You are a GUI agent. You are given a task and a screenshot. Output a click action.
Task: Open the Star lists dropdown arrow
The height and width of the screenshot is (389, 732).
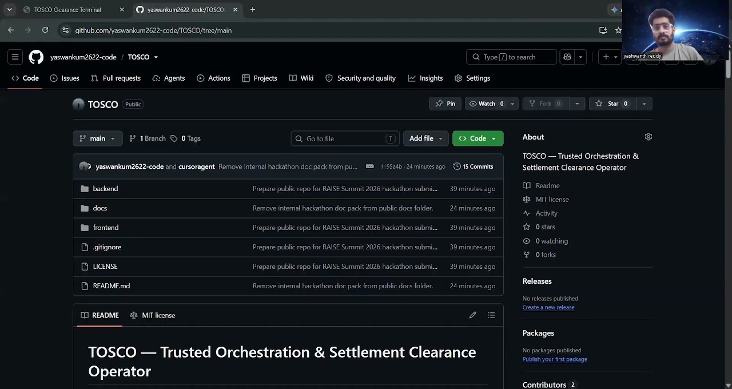coord(644,104)
